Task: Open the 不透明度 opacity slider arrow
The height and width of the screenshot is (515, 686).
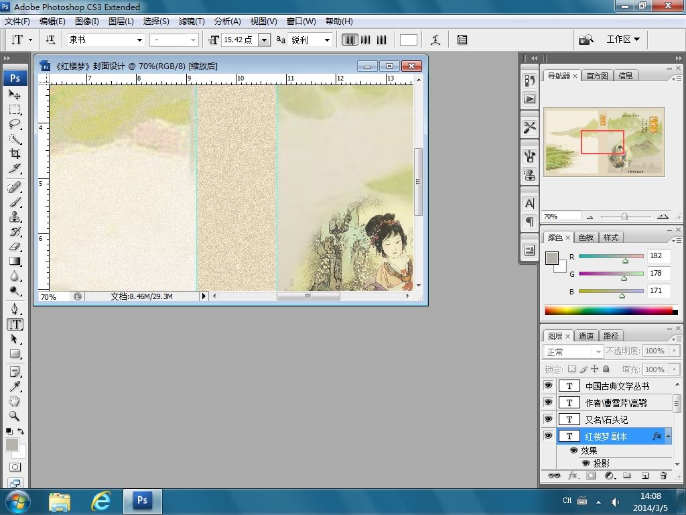Action: [674, 351]
